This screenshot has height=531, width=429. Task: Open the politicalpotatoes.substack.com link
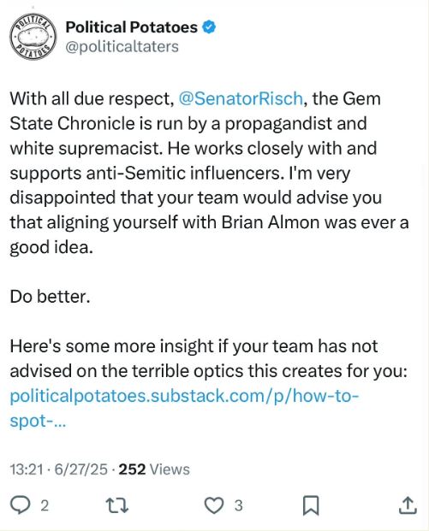coord(184,396)
